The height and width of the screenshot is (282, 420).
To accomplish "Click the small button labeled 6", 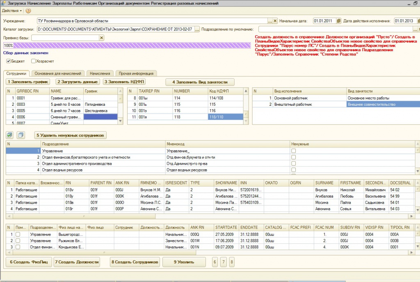I will [215, 262].
